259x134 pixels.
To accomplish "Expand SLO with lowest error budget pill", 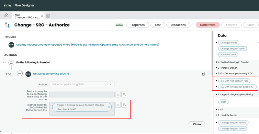I will (x=217, y=87).
